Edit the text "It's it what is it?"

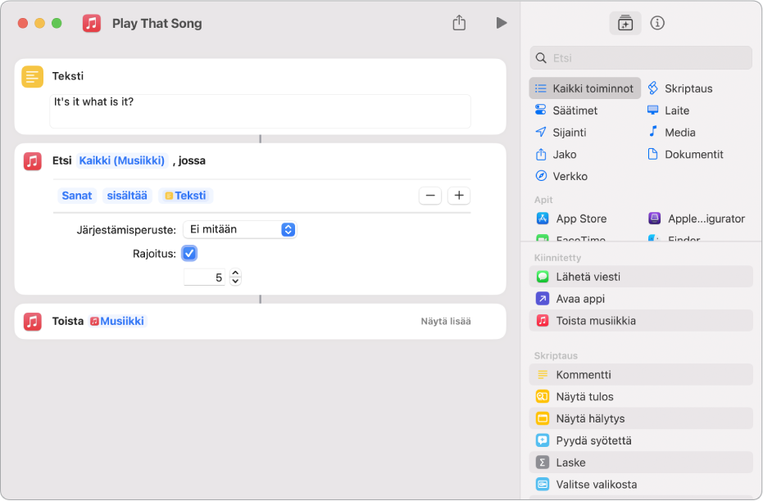(x=260, y=111)
